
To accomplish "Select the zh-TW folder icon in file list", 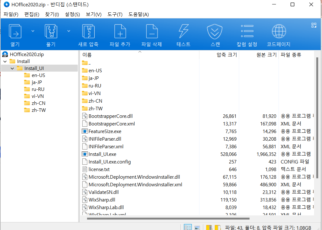I will point(84,108).
